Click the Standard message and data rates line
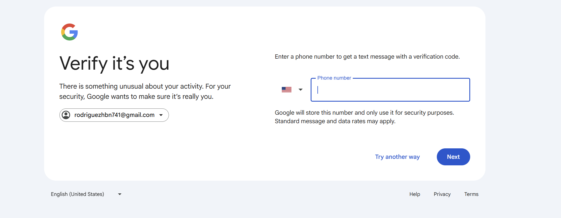This screenshot has width=561, height=218. 335,121
